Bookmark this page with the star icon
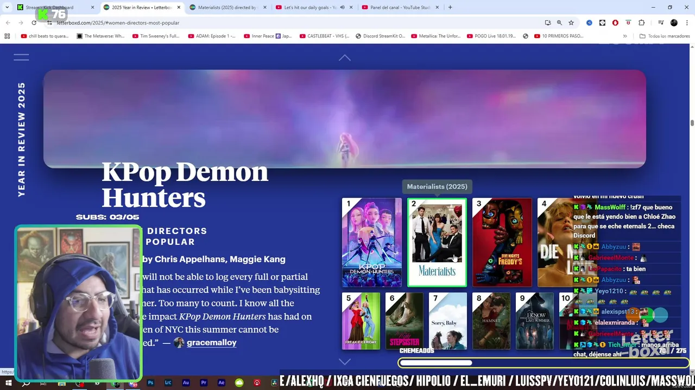The height and width of the screenshot is (390, 695). 571,23
